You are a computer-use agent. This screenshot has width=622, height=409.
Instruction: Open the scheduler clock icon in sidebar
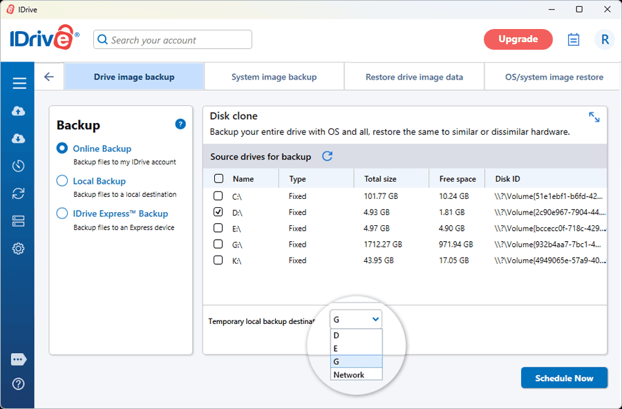[x=18, y=166]
